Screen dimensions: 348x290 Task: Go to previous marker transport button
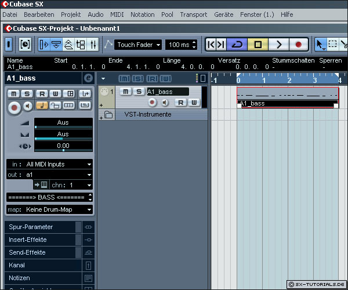click(211, 45)
